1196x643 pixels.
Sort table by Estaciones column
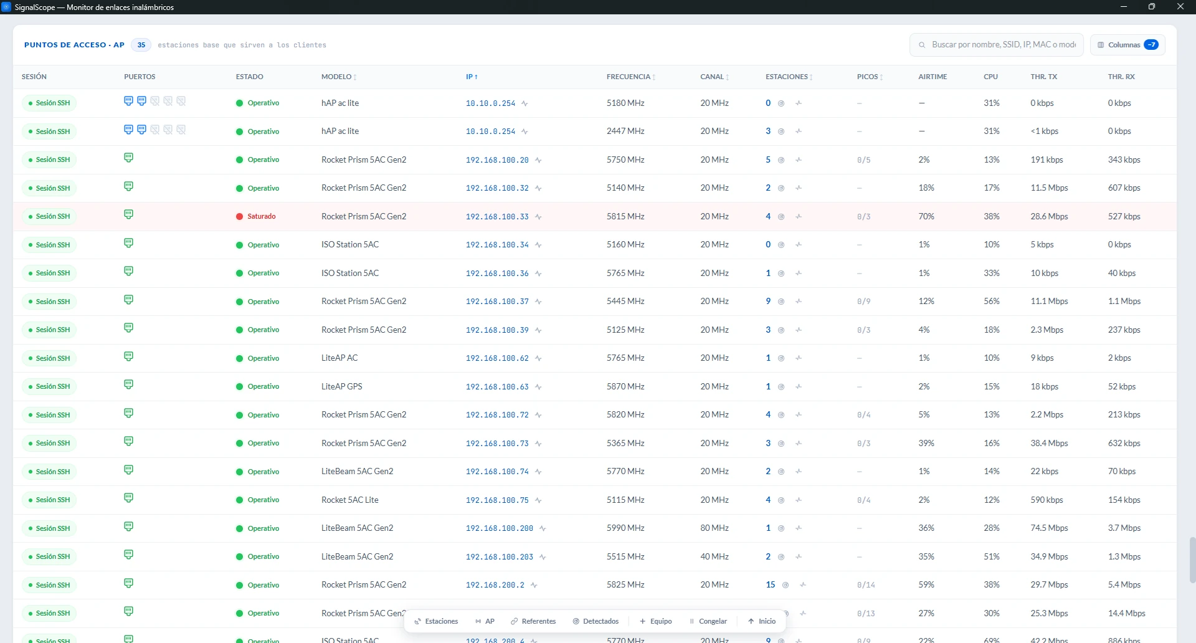(x=789, y=77)
